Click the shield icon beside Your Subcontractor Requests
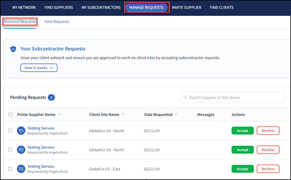This screenshot has height=180, width=291. [13, 49]
